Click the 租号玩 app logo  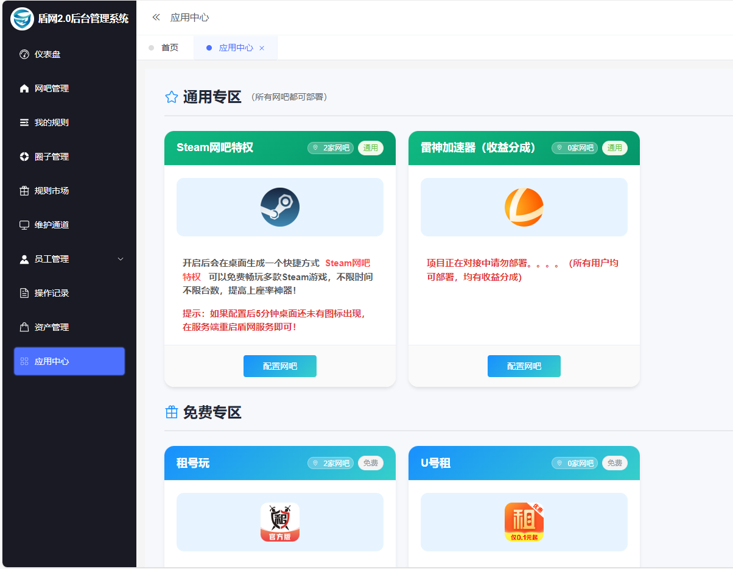point(280,522)
